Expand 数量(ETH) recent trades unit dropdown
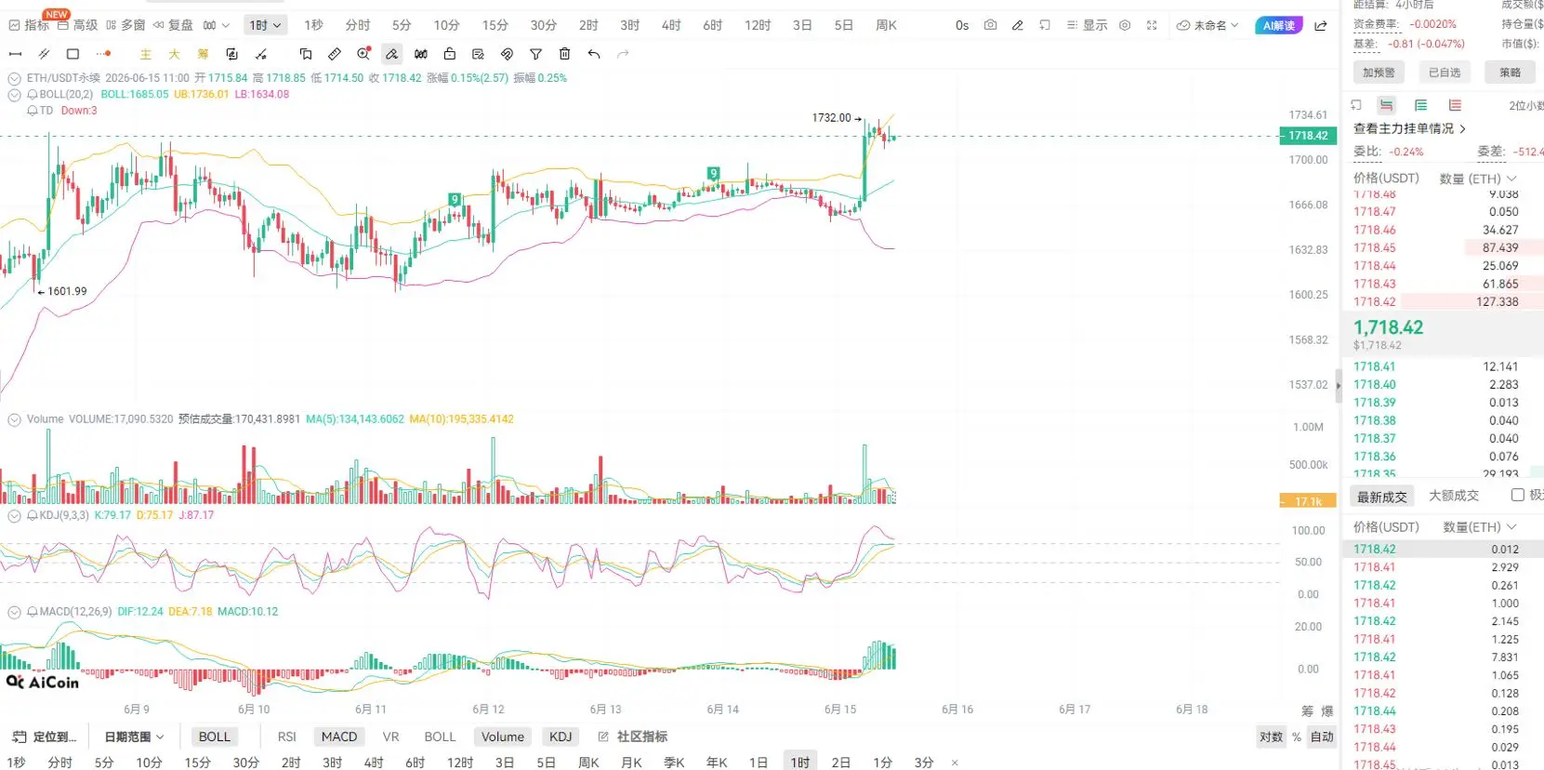 (x=1480, y=527)
